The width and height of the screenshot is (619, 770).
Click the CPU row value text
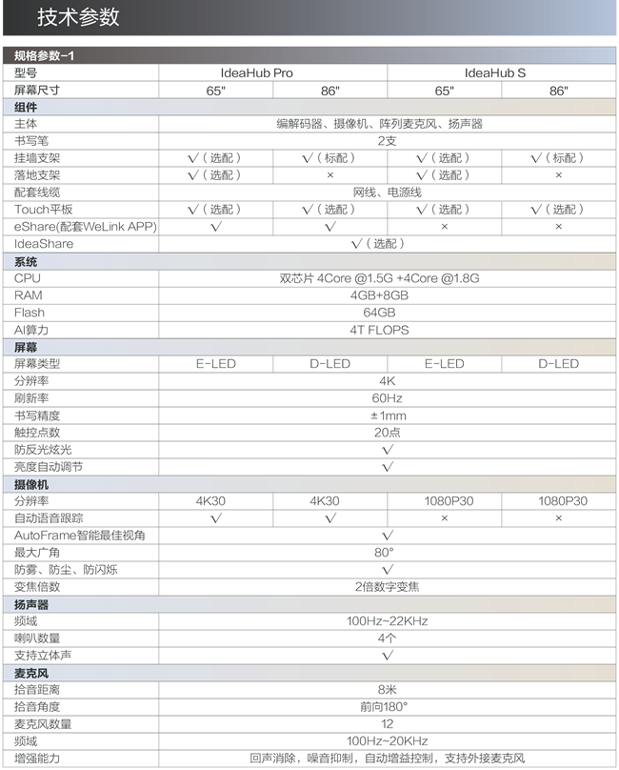(379, 278)
